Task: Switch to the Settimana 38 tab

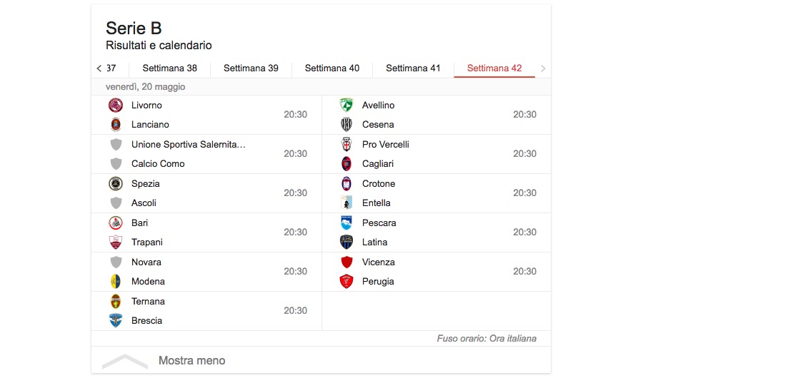Action: pos(169,68)
